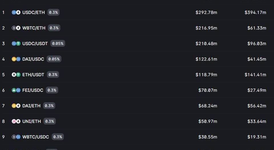Open the FEI/USDC pool name

coord(33,90)
